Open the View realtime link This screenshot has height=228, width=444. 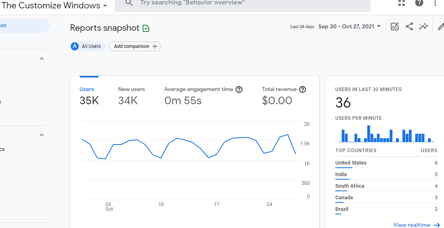(416, 225)
